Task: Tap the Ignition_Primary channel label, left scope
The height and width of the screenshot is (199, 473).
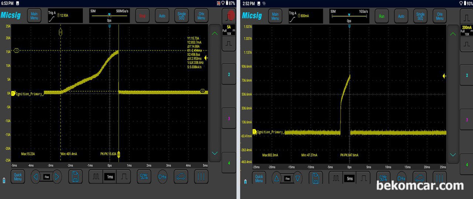Action: click(30, 94)
